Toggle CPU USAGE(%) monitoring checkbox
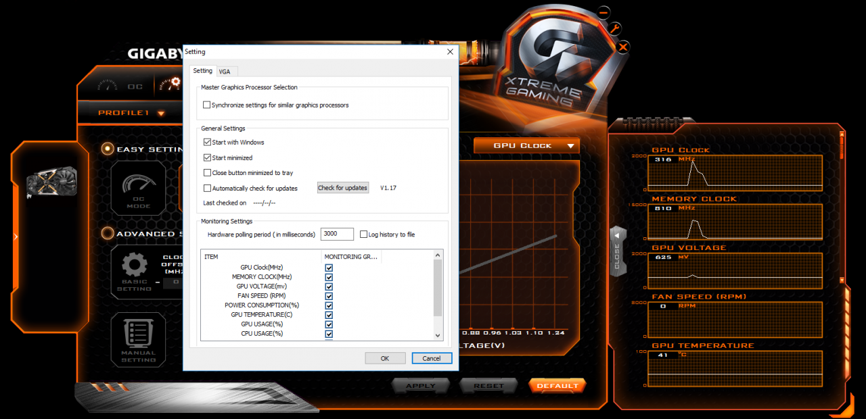866x419 pixels. 329,334
